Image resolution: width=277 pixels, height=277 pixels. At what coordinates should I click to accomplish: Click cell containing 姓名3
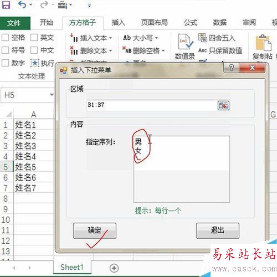click(34, 146)
